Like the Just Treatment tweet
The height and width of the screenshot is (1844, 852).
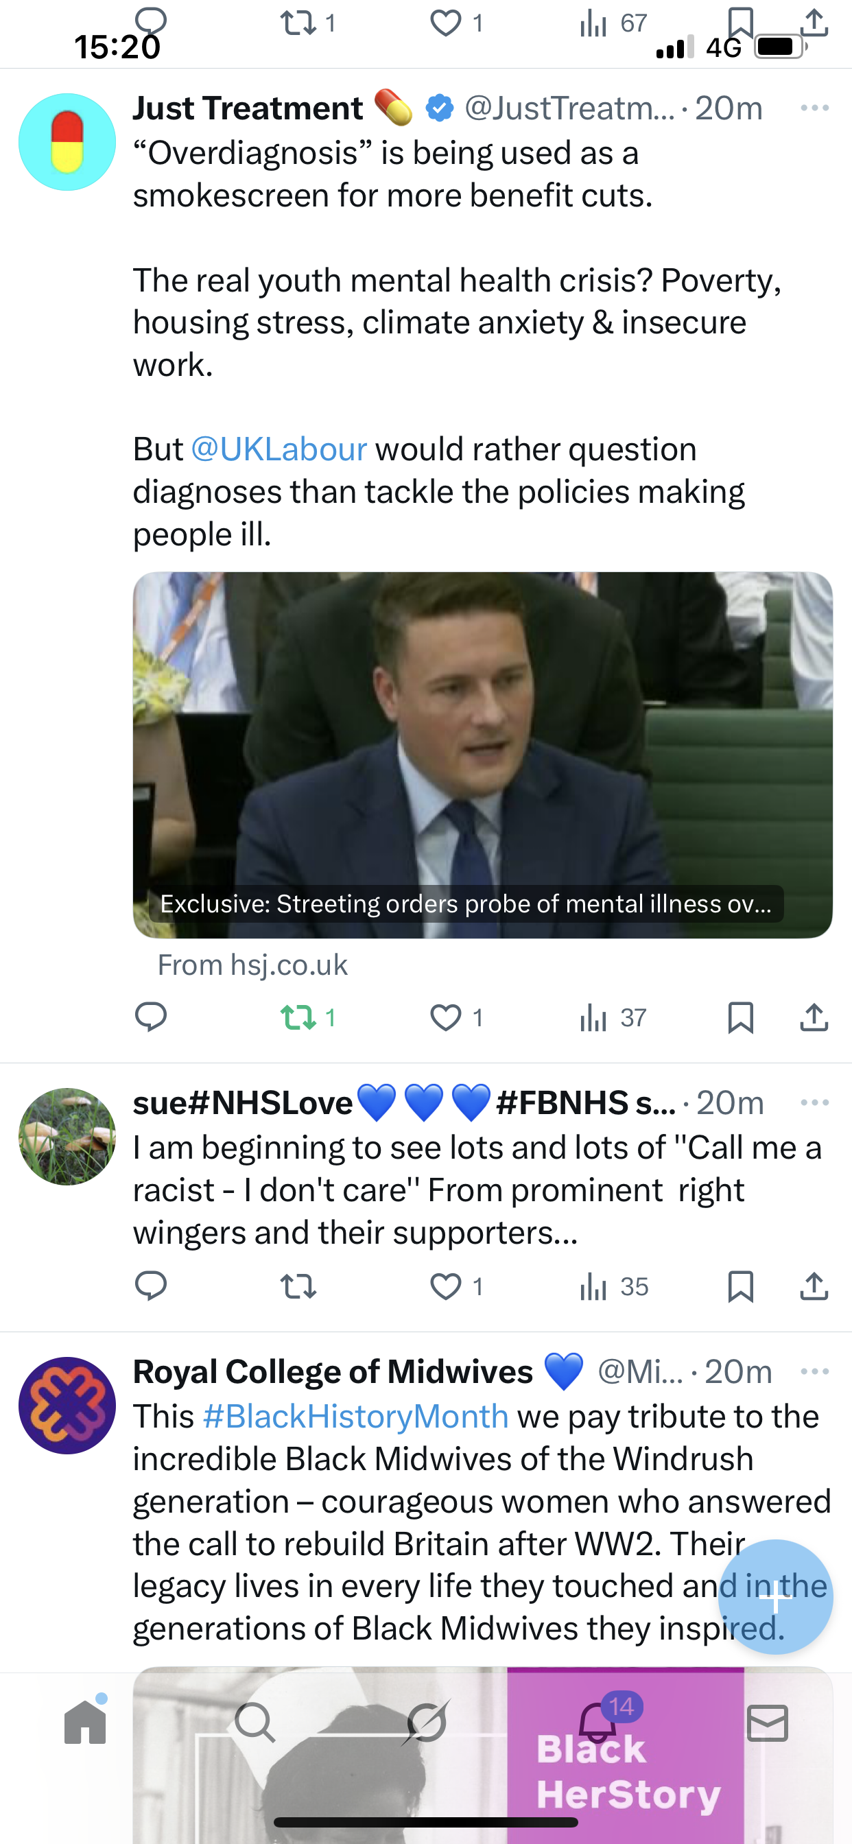[446, 1017]
